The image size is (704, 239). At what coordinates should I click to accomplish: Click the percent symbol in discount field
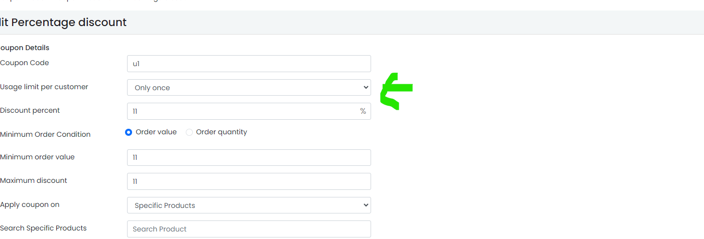363,111
